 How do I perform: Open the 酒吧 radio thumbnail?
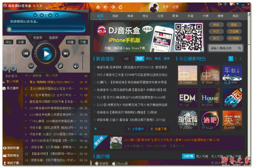[x=210, y=120]
